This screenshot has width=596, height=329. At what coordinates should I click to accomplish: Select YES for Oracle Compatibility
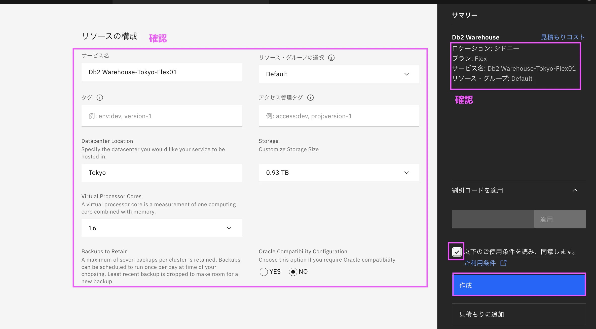tap(264, 272)
